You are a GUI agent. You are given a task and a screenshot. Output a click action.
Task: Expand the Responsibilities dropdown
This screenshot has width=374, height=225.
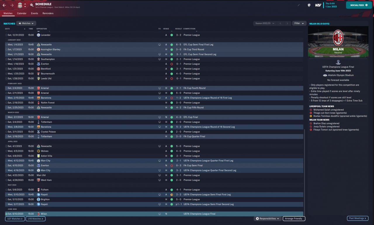click(267, 219)
